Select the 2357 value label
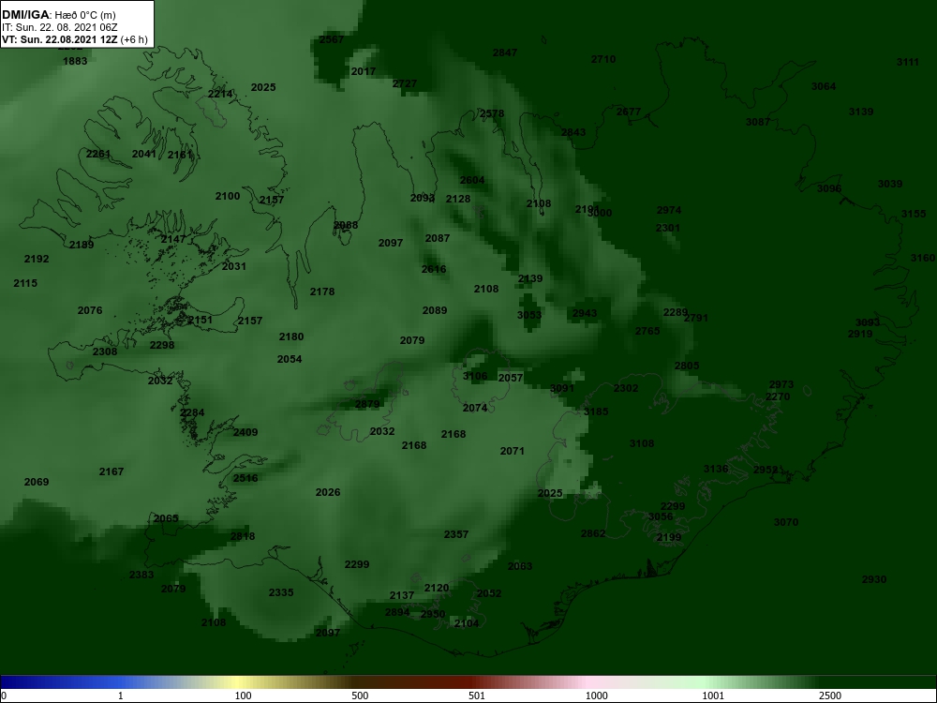 click(456, 534)
